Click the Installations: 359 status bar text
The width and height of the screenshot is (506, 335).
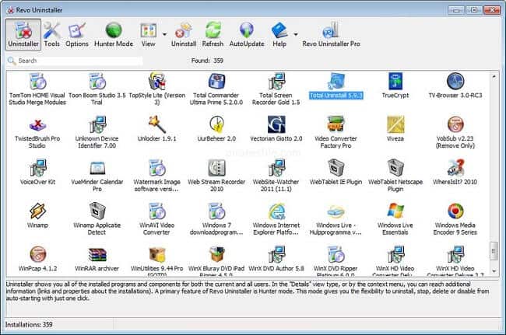pyautogui.click(x=29, y=324)
